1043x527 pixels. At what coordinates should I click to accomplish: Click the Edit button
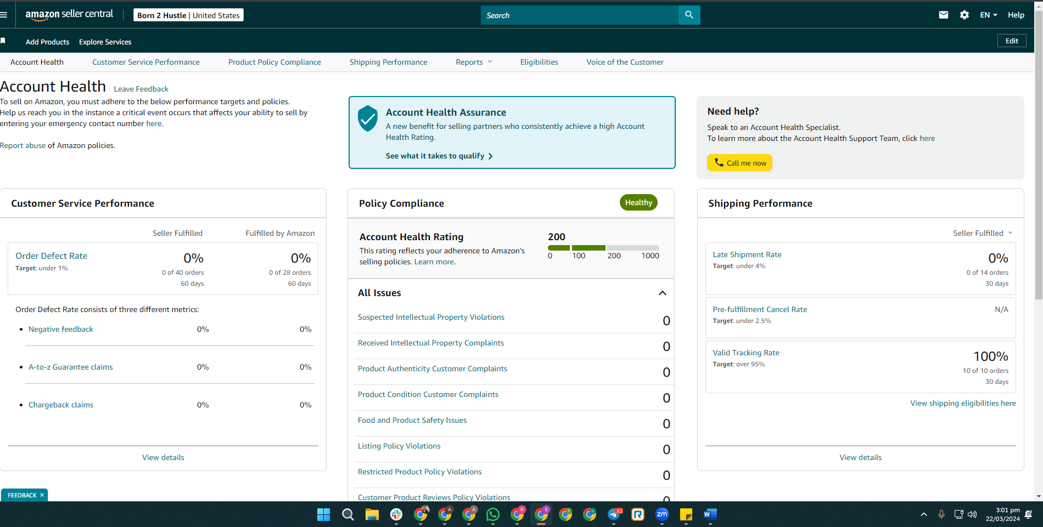pos(1012,41)
